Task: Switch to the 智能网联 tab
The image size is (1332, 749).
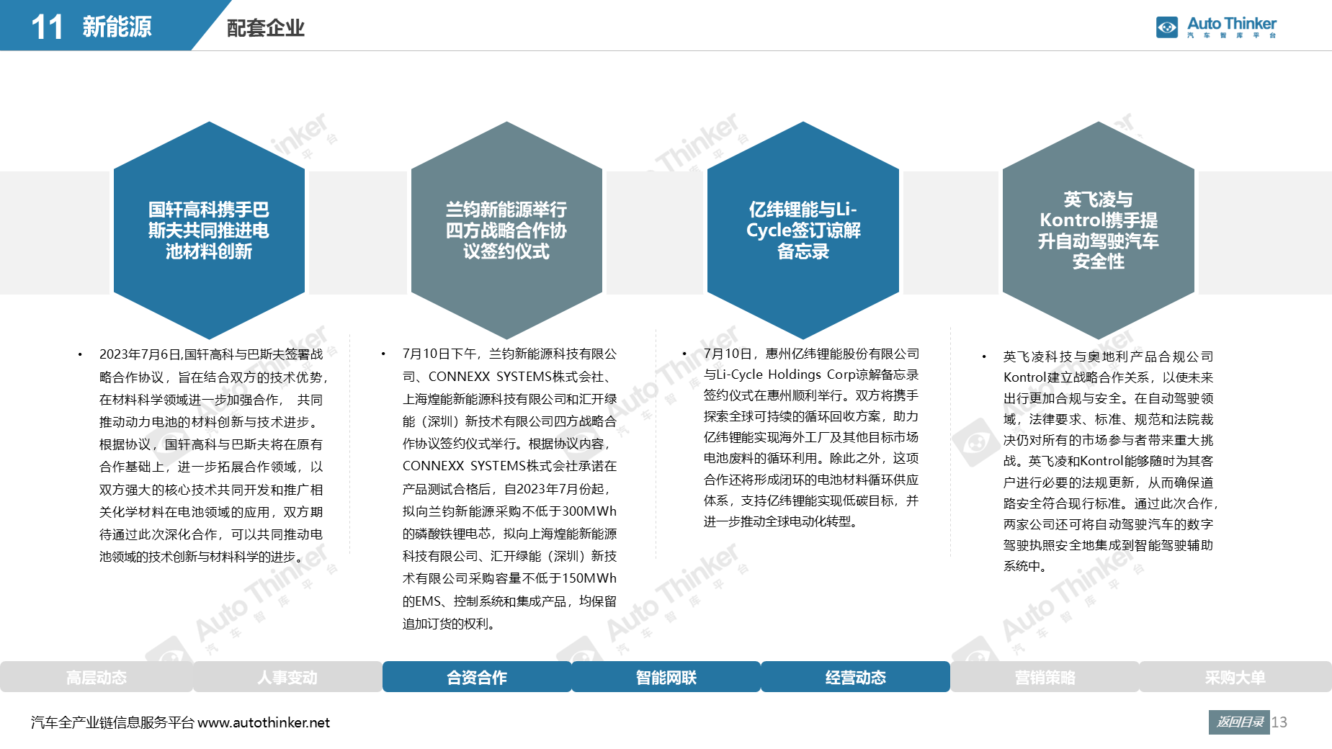Action: tap(666, 677)
